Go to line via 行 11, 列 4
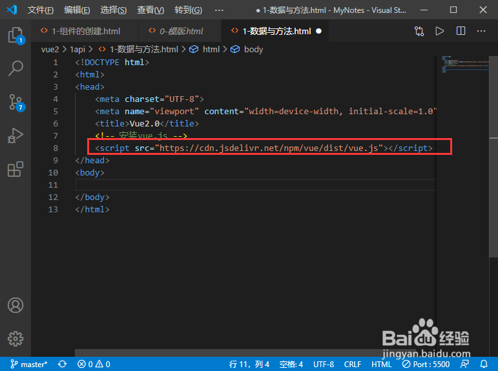The image size is (498, 371). [249, 364]
